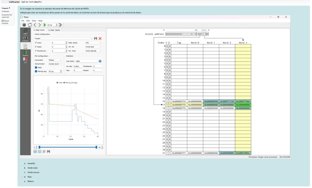This screenshot has width=312, height=188.
Task: Delete the preset using red X
Action: [x=100, y=38]
